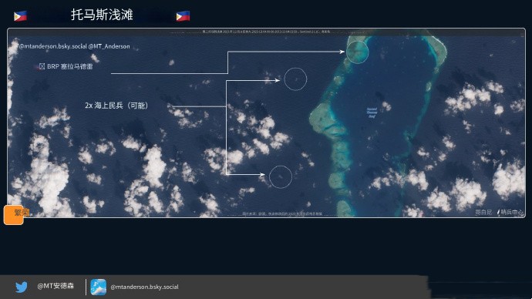
Task: Click the 哥白尼 attribution text
Action: (x=483, y=212)
